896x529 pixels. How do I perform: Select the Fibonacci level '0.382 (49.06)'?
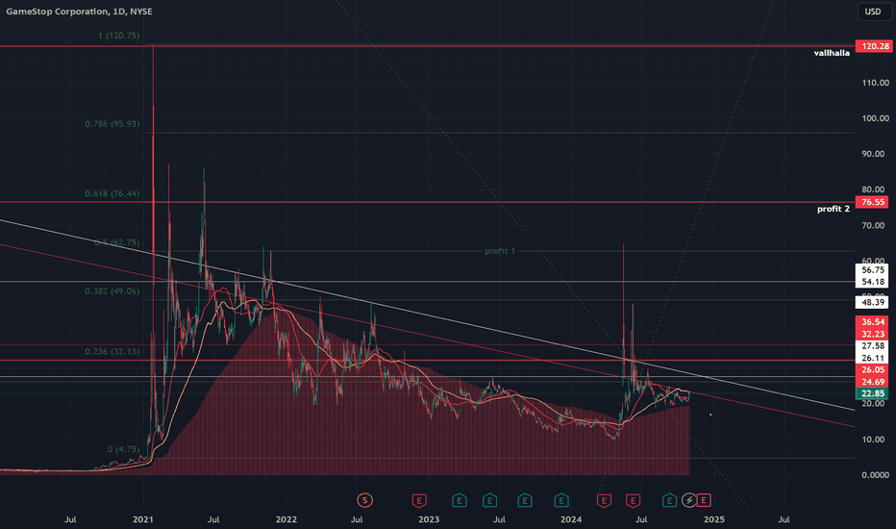click(112, 291)
